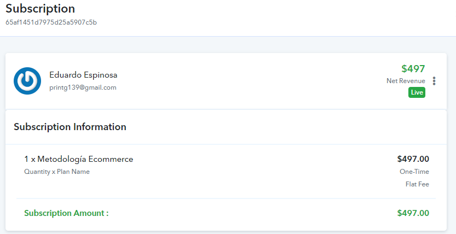Open the three-dot options menu
Image resolution: width=456 pixels, height=234 pixels.
(434, 81)
